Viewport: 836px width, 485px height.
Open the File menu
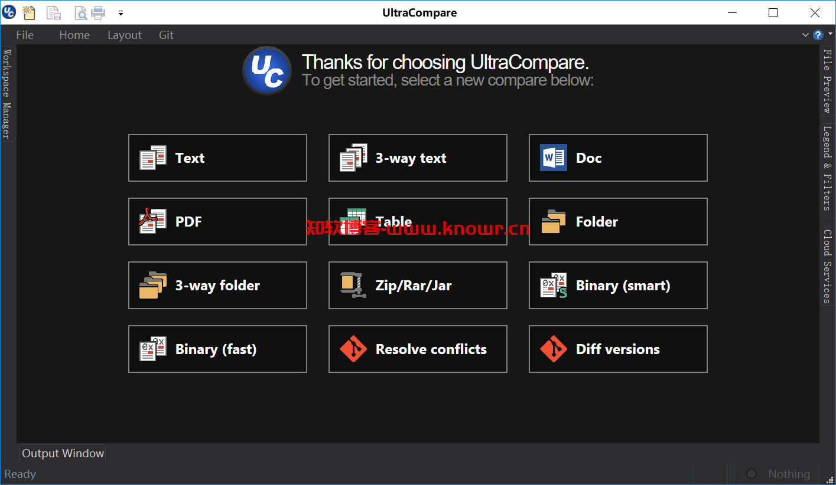point(25,35)
